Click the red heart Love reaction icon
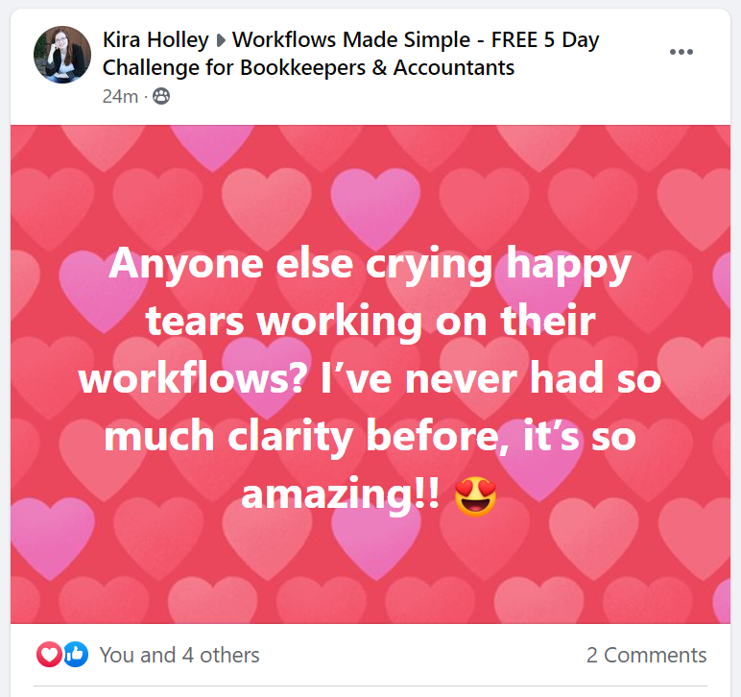 tap(49, 655)
